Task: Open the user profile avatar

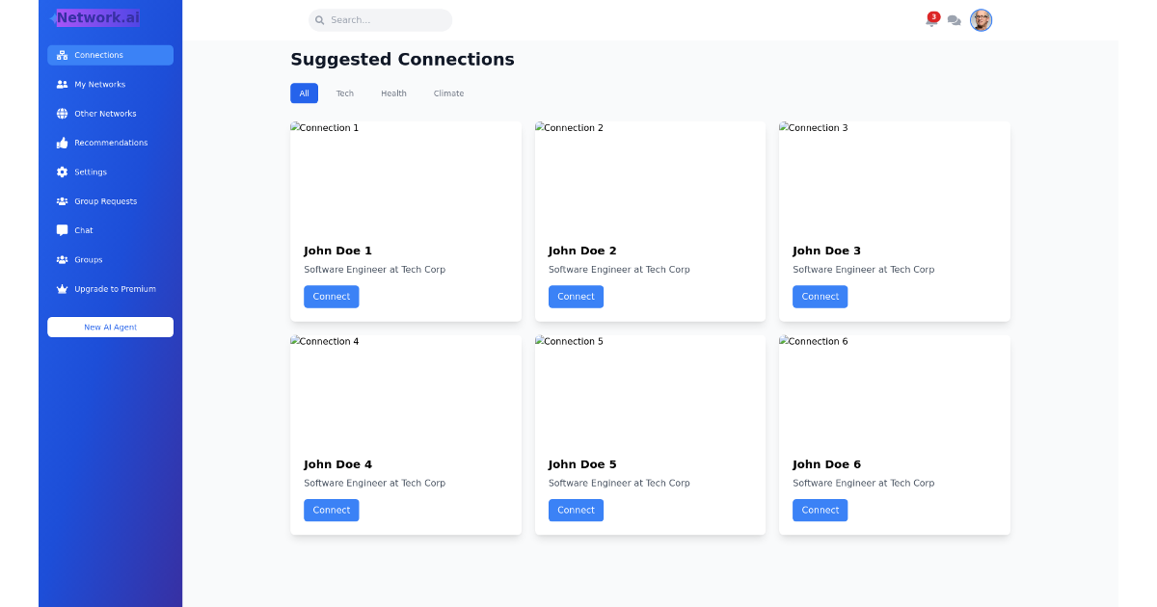Action: [981, 20]
